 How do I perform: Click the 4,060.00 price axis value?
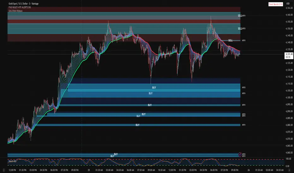(289, 153)
